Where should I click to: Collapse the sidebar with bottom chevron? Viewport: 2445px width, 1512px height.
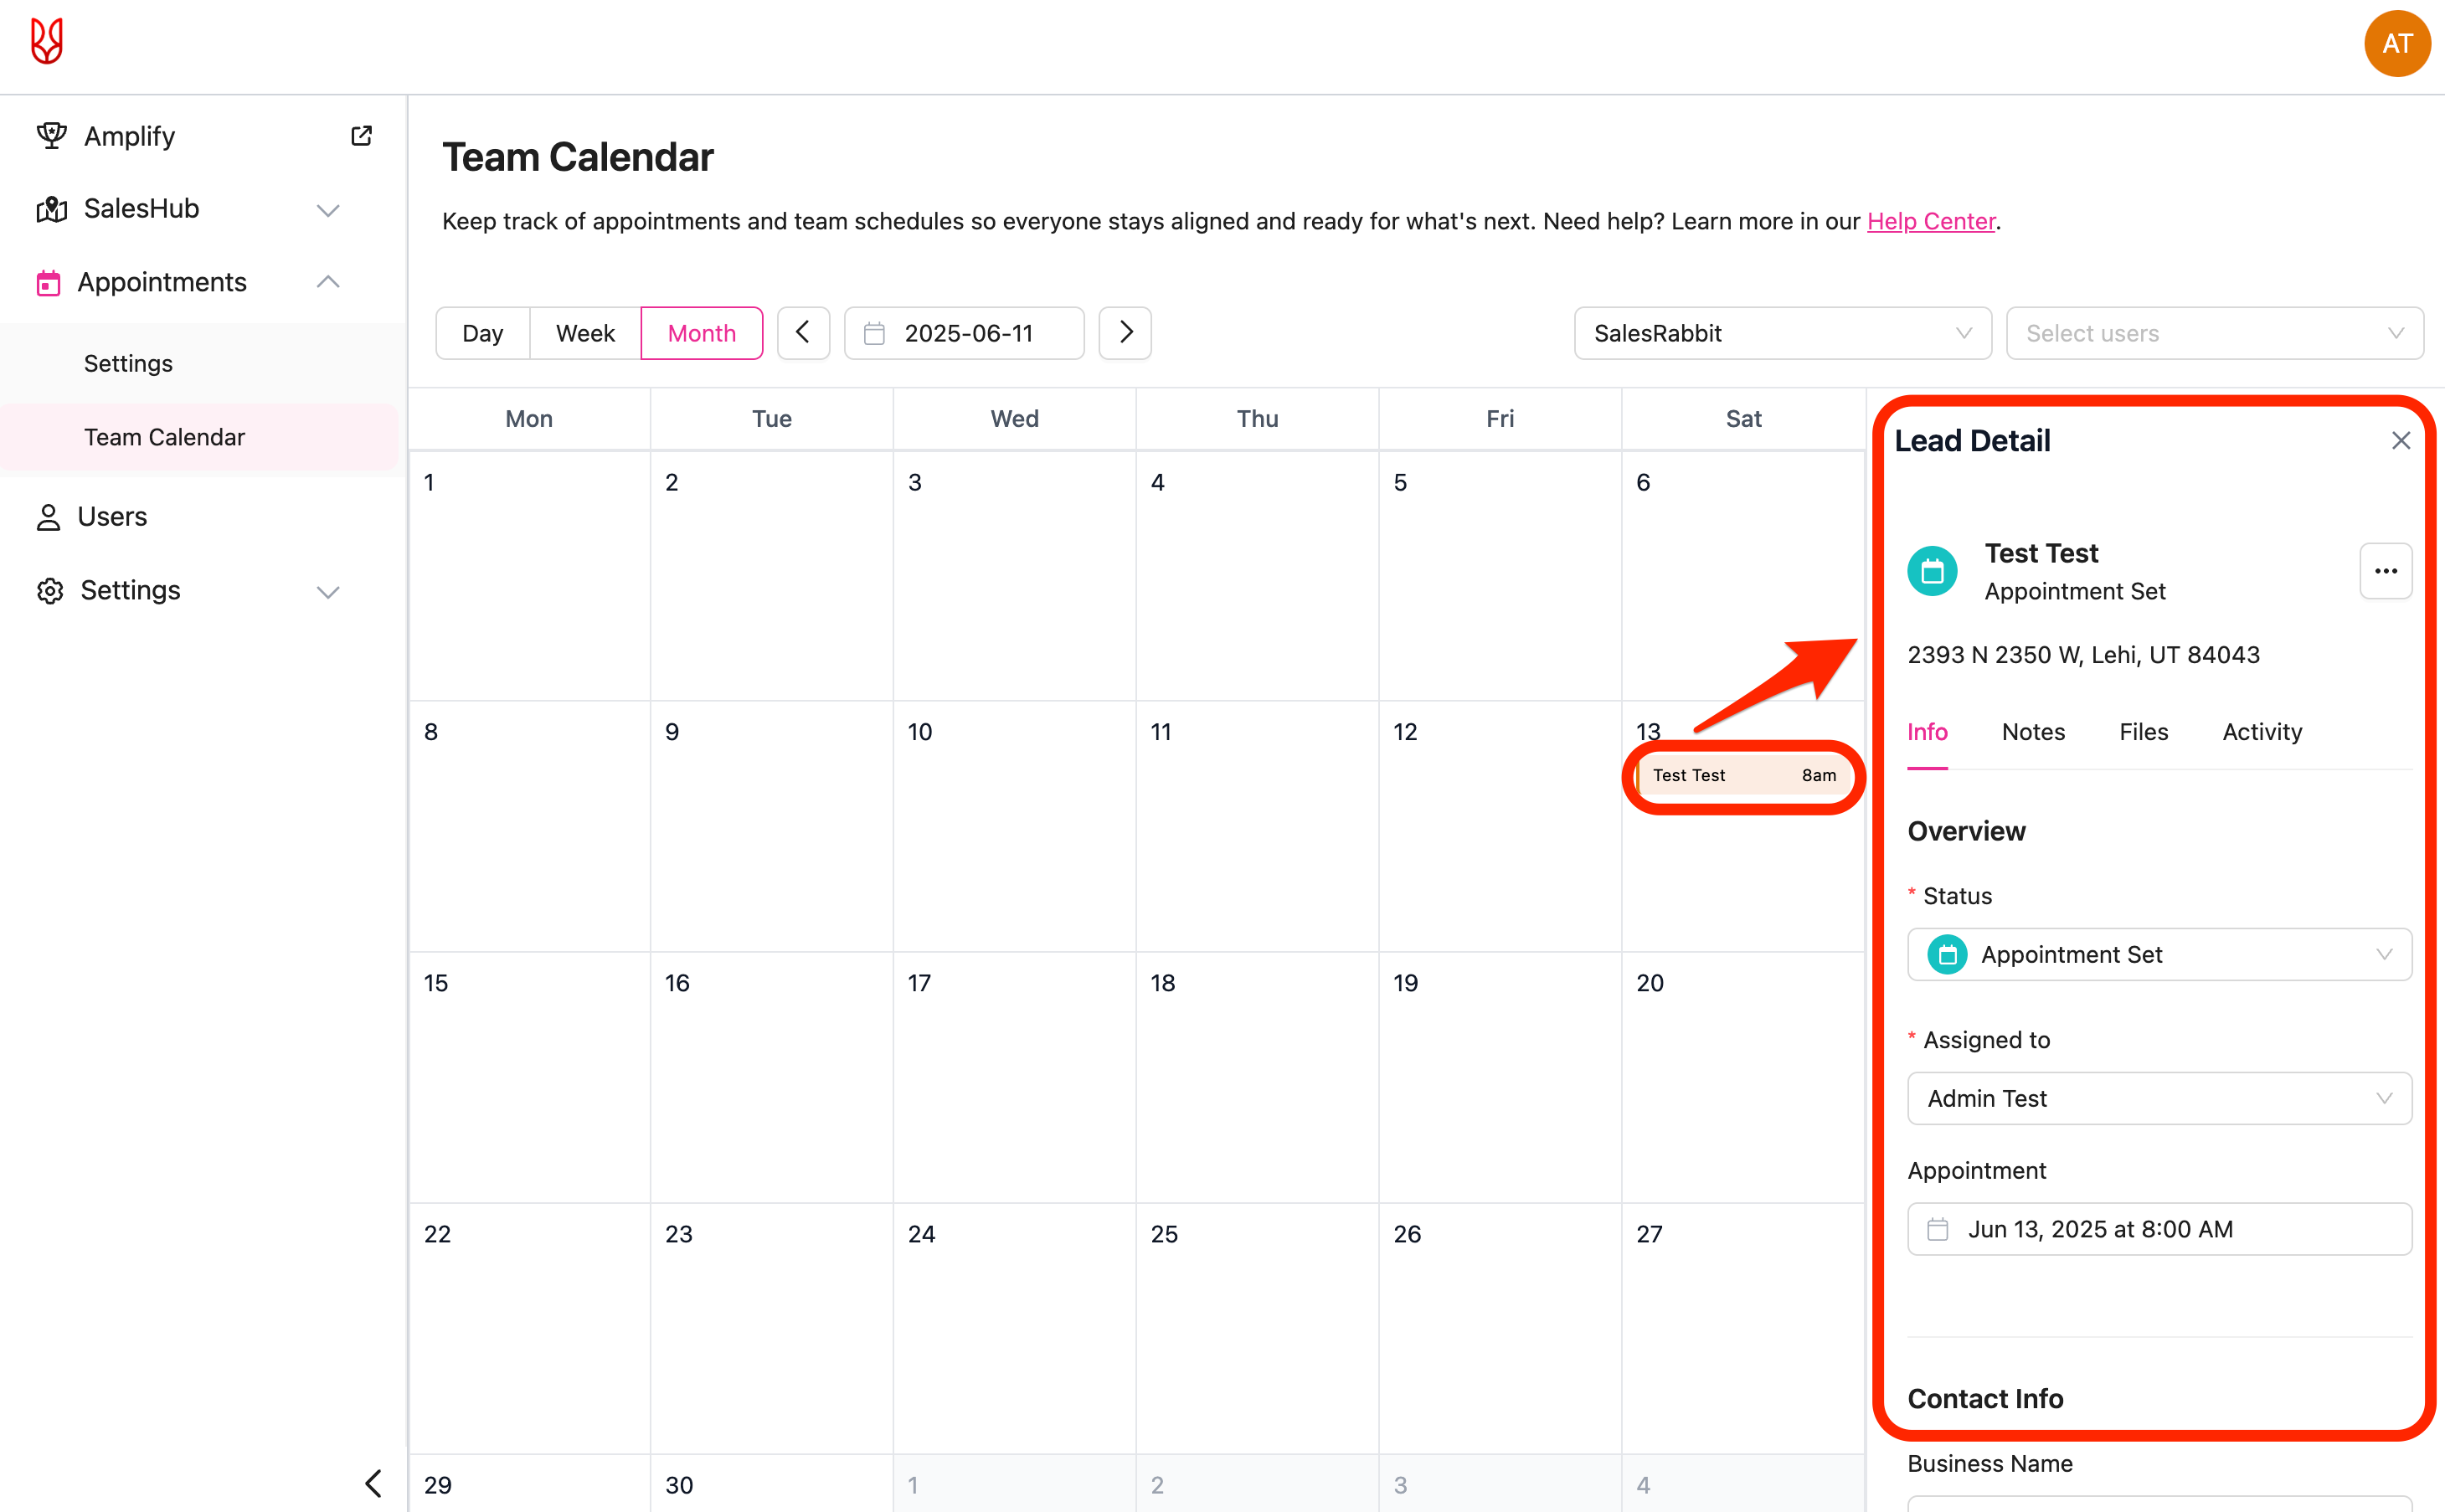pyautogui.click(x=374, y=1483)
